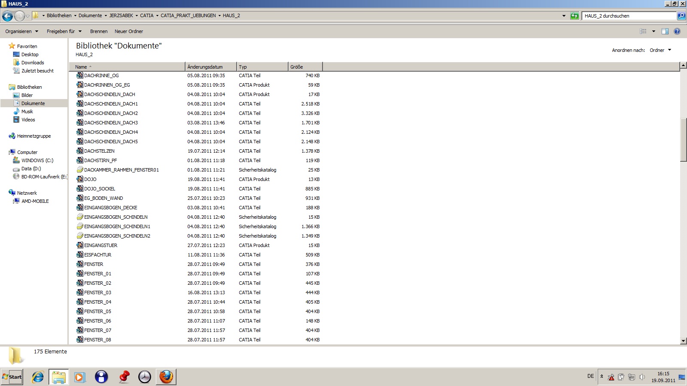This screenshot has height=386, width=687.
Task: Click the scroll up arrow of file list
Action: click(684, 66)
